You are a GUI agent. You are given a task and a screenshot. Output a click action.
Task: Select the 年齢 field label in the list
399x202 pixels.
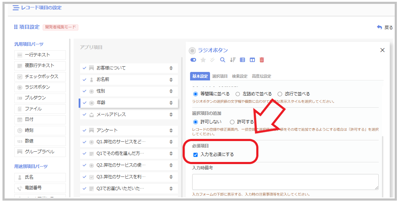click(101, 103)
